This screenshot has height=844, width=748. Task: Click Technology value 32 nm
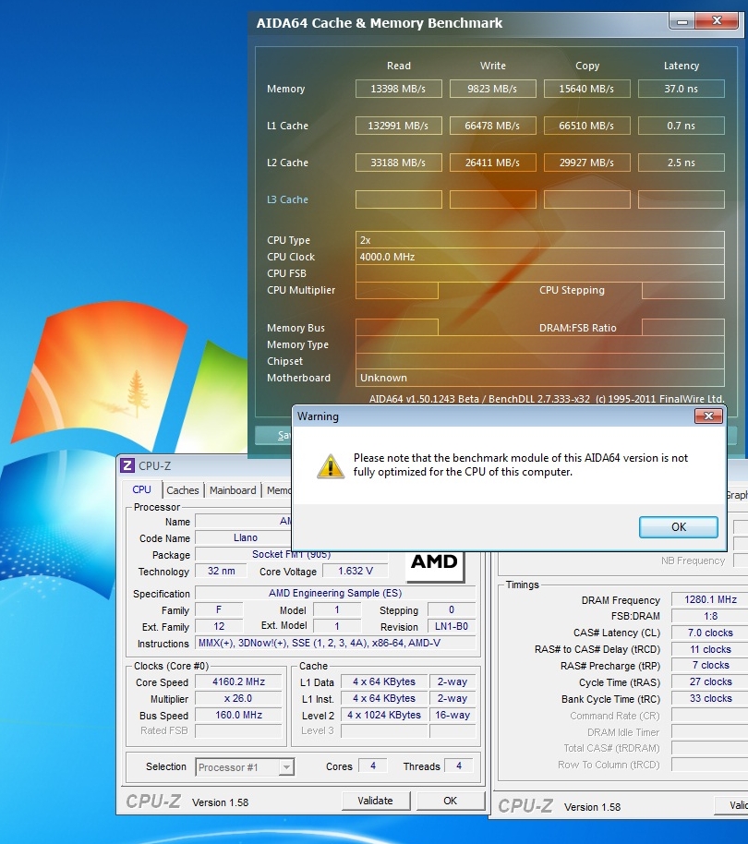(221, 571)
